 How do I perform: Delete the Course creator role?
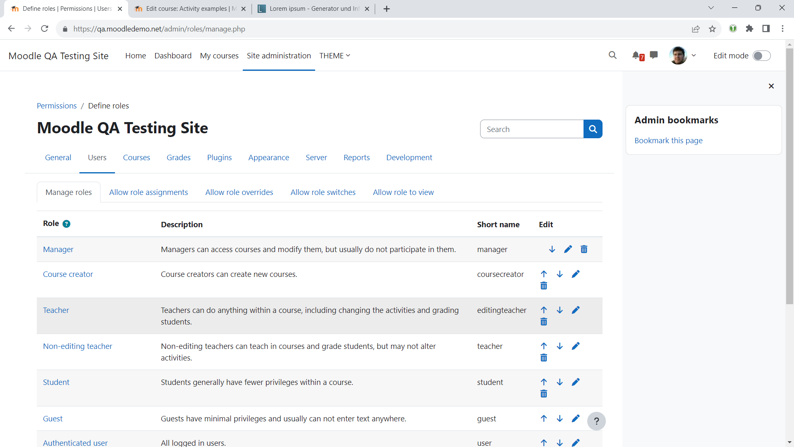[544, 286]
